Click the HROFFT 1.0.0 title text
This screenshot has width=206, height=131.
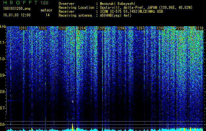pos(26,3)
